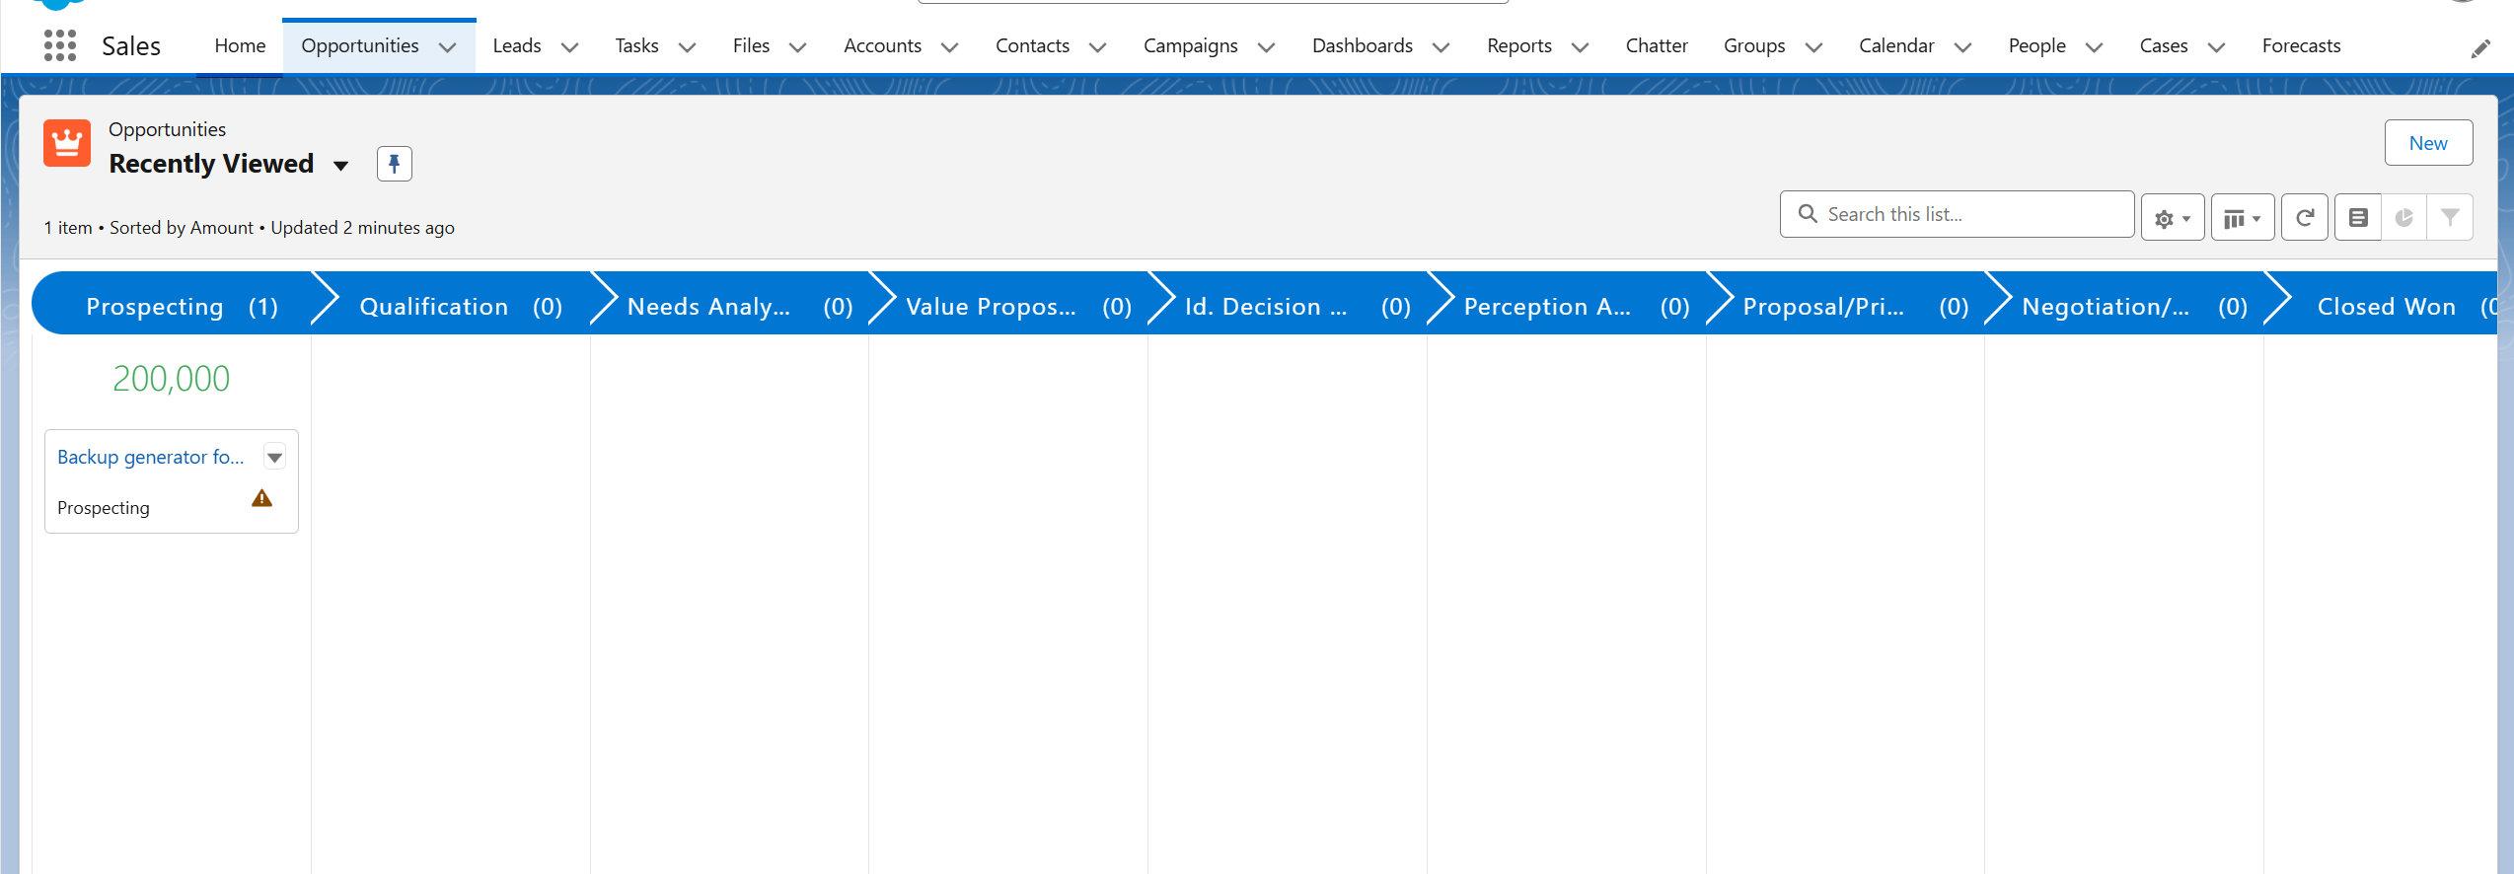
Task: Click the 200,000 Prospecting total amount
Action: [171, 379]
